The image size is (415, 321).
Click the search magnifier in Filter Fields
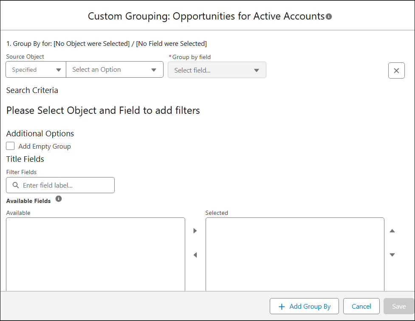point(15,185)
